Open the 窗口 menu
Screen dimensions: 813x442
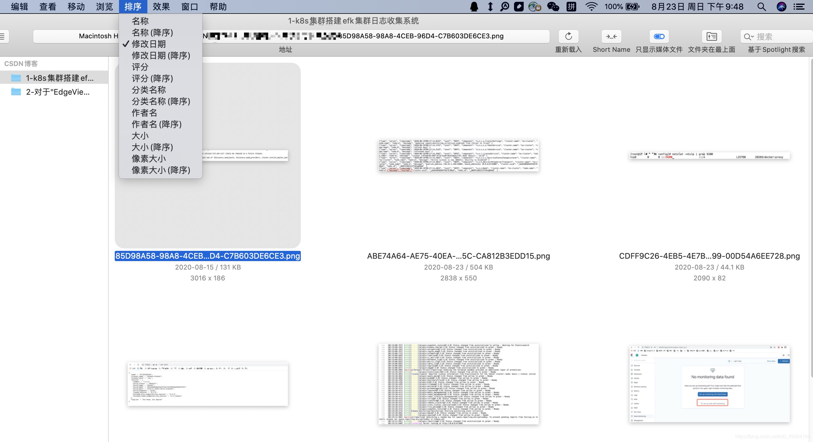click(190, 7)
